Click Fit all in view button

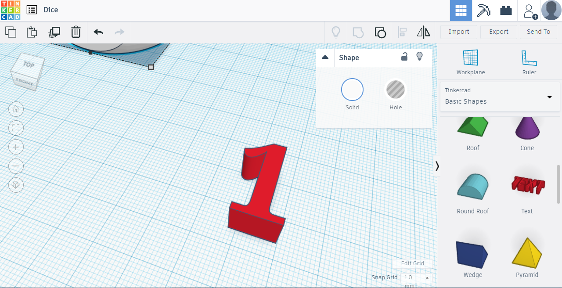pos(16,128)
